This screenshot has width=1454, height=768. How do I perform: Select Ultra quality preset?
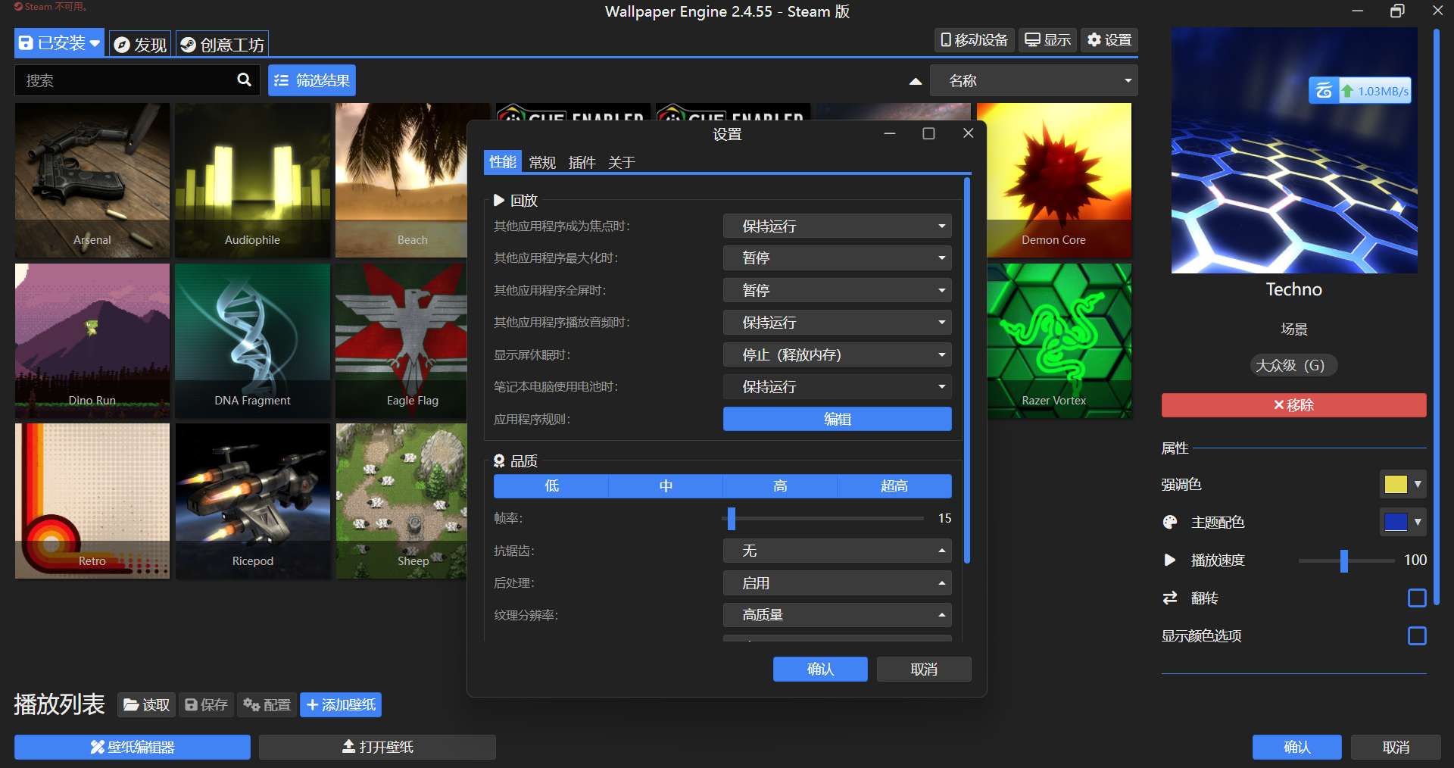(894, 485)
